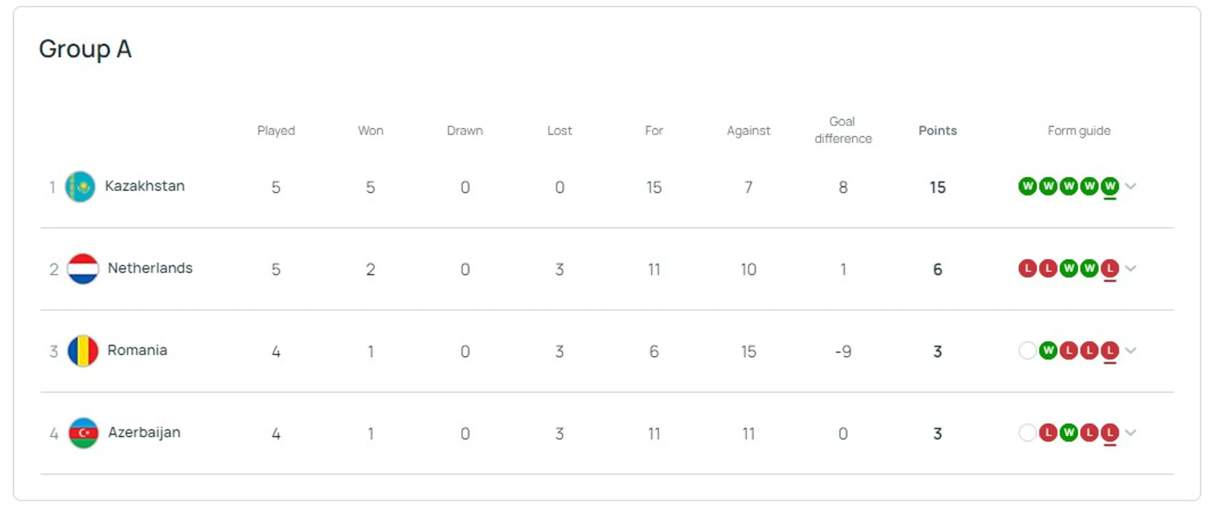Click the Form guide column header
Image resolution: width=1217 pixels, height=513 pixels.
1079,131
